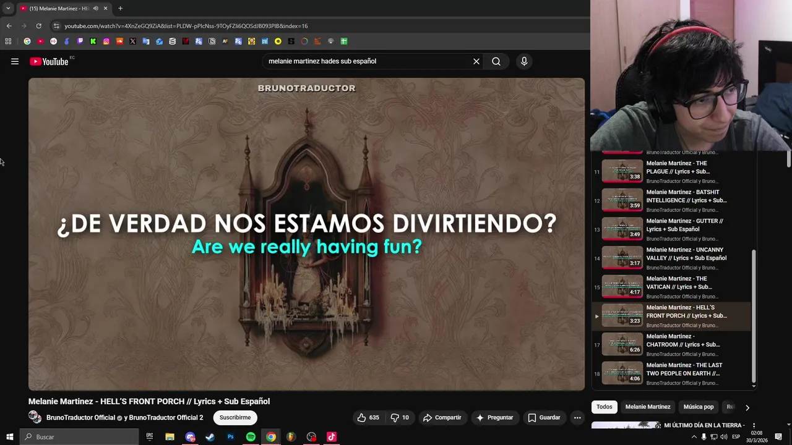Click the taskbar Buscar search box
The height and width of the screenshot is (445, 792).
(79, 437)
